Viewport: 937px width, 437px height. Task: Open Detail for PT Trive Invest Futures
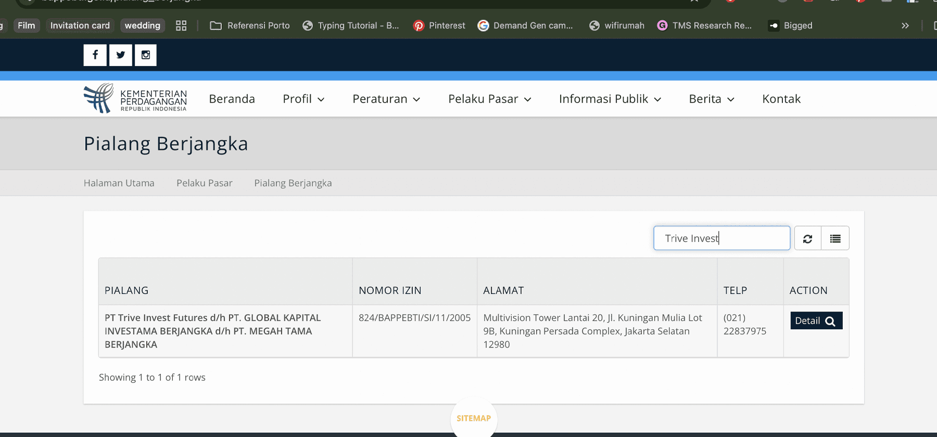pos(816,320)
